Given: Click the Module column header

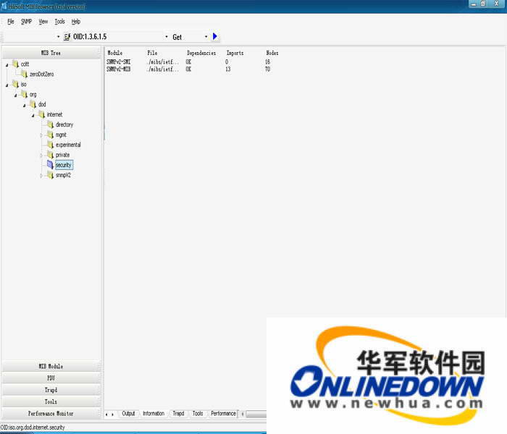Looking at the screenshot, I should pyautogui.click(x=114, y=53).
